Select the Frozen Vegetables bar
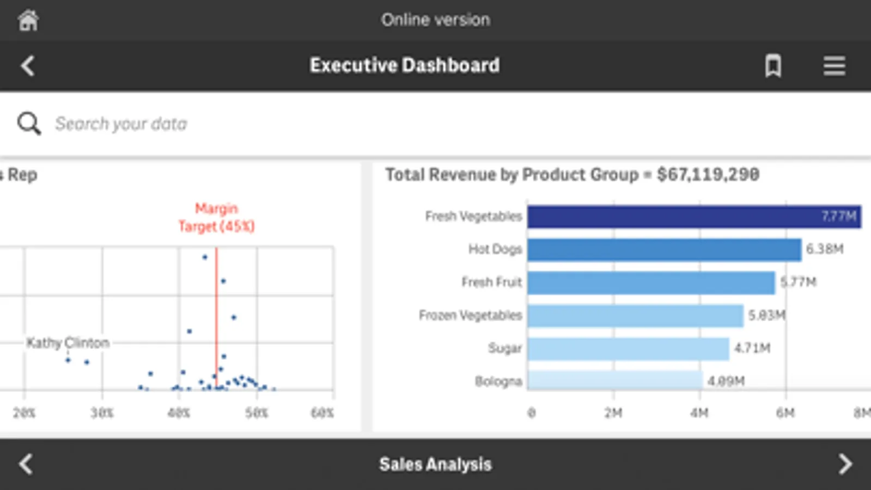The height and width of the screenshot is (490, 871). [x=635, y=315]
